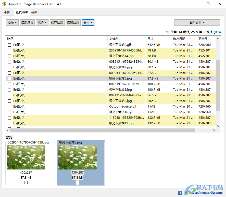Tick the checkbox under 极光下载站5.jpg preview

77,182
